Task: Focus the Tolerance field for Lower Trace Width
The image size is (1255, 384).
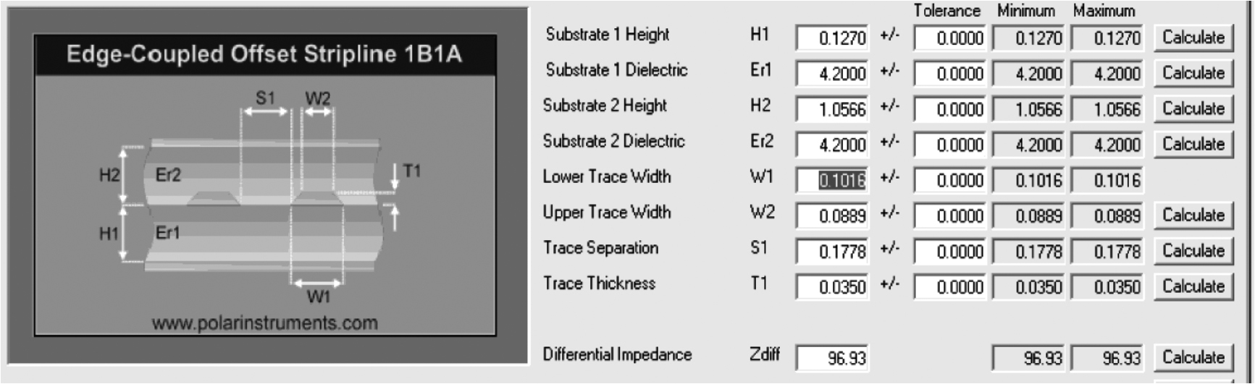Action: pyautogui.click(x=949, y=180)
